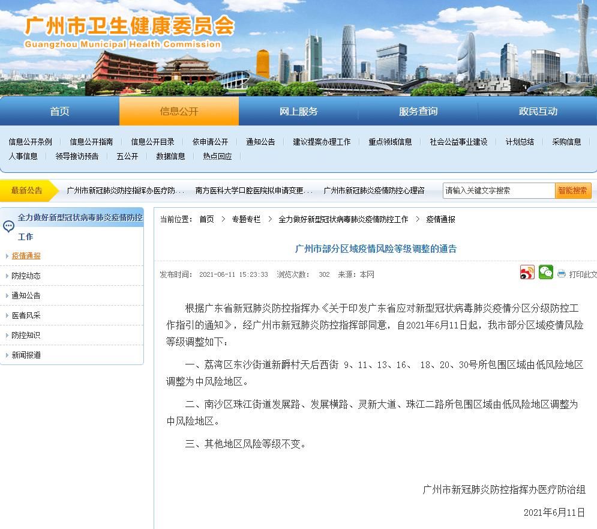
Task: Share article via Weibo icon
Action: click(527, 273)
